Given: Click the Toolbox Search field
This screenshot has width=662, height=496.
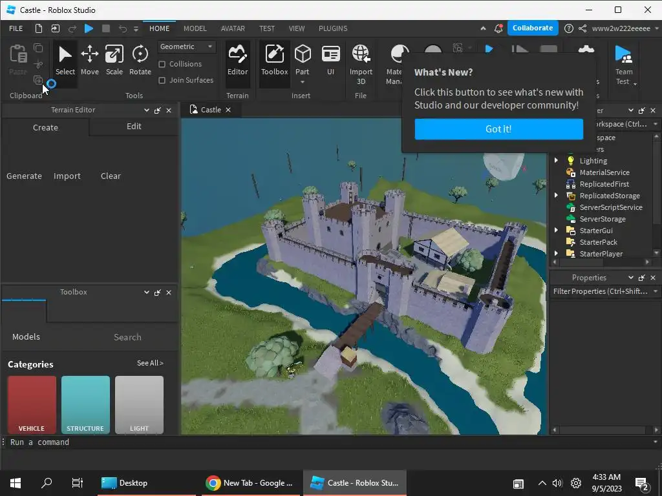Looking at the screenshot, I should click(x=127, y=337).
